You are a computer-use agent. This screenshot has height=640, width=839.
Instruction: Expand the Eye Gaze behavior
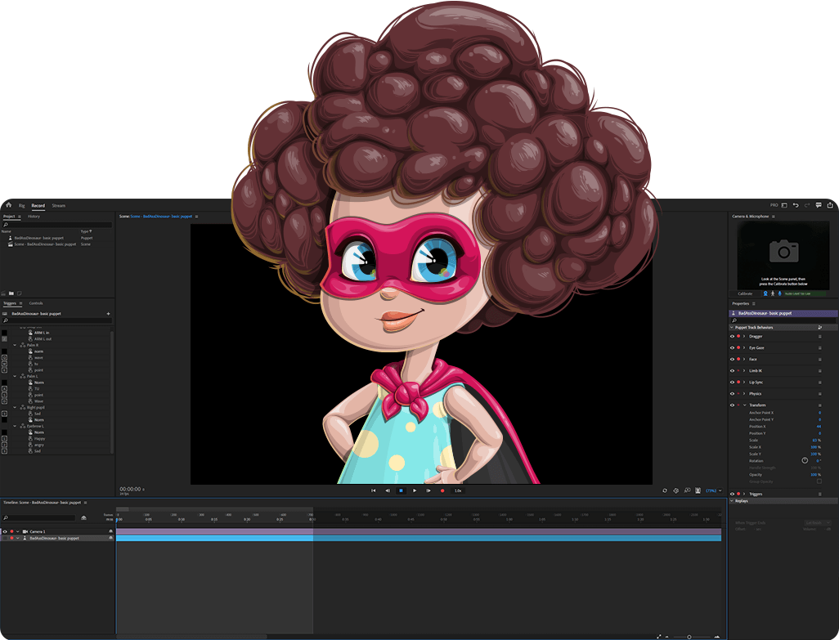(x=744, y=347)
